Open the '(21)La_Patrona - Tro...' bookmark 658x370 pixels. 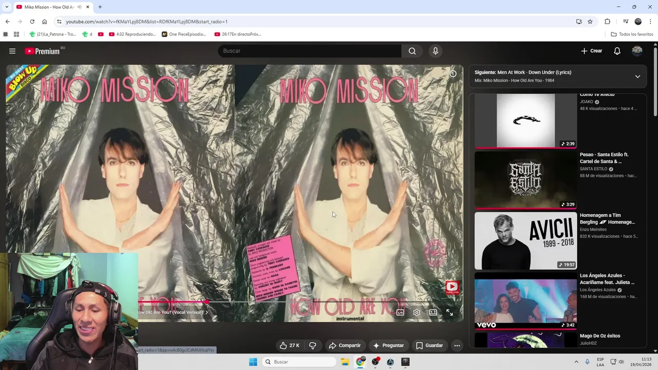[52, 34]
